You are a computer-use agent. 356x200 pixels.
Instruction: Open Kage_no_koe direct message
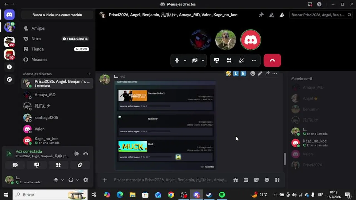coord(57,141)
